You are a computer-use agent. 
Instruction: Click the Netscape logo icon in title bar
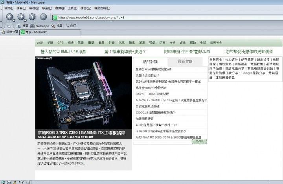pyautogui.click(x=2, y=2)
